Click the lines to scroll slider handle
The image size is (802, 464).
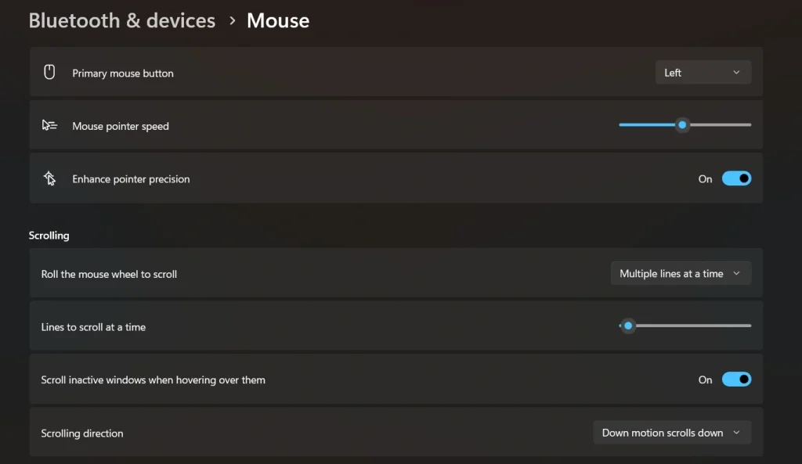pyautogui.click(x=627, y=326)
